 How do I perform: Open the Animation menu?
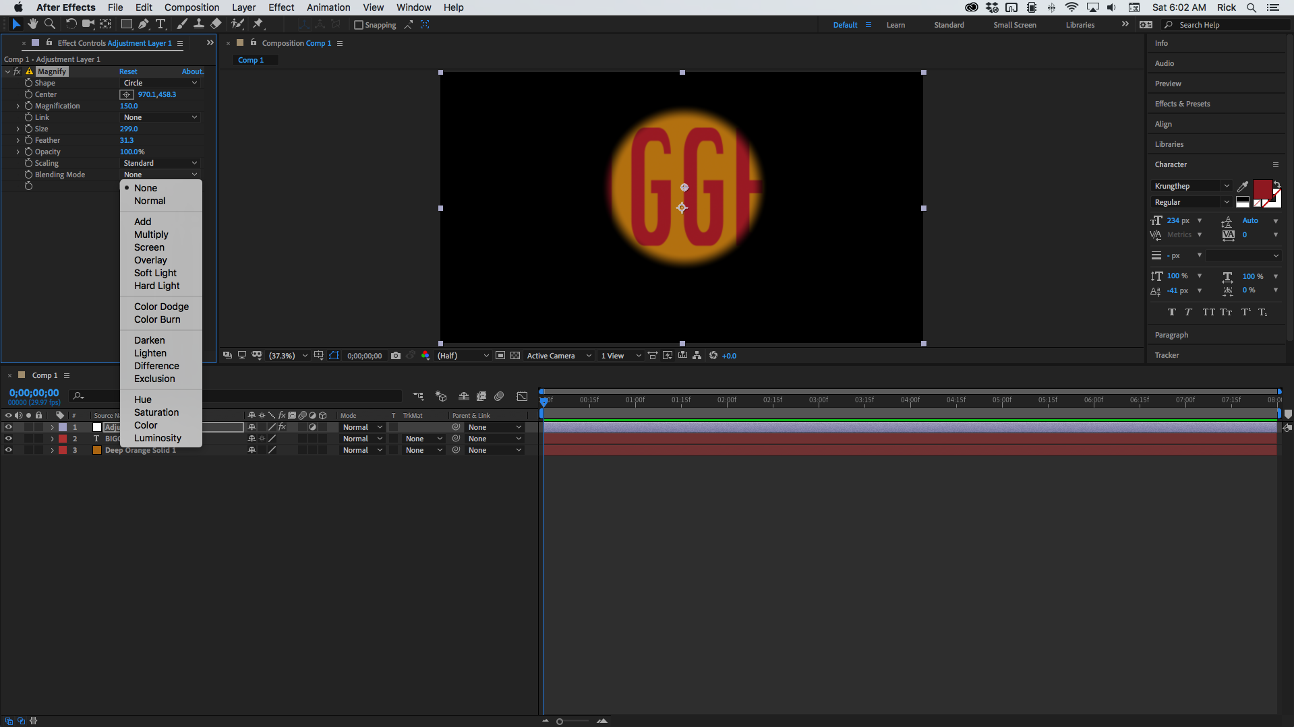pyautogui.click(x=328, y=7)
